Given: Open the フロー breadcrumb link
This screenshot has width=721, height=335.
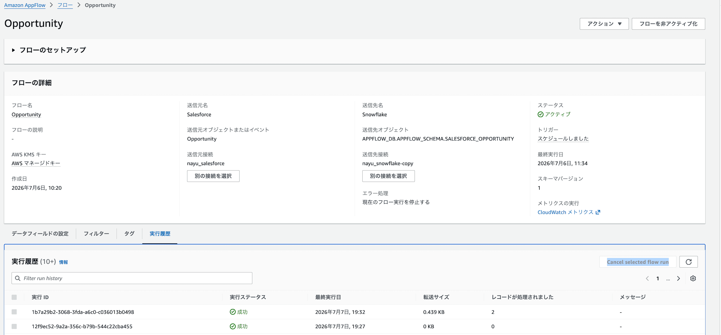Looking at the screenshot, I should click(65, 5).
